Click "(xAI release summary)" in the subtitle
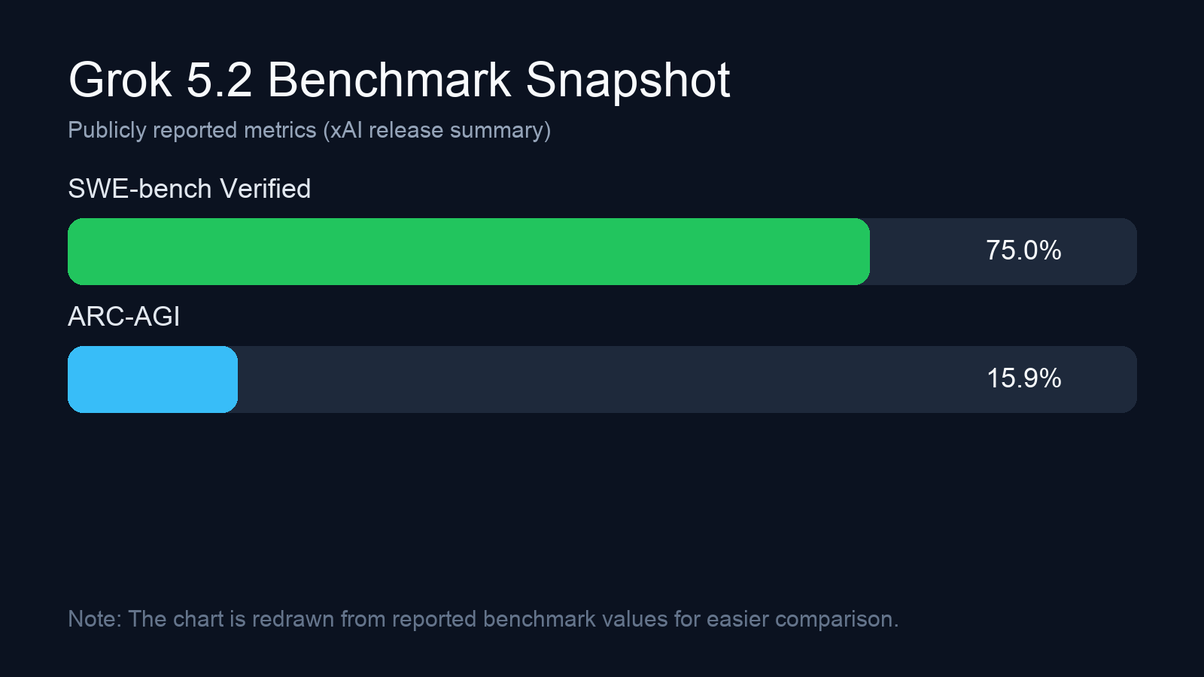The height and width of the screenshot is (677, 1204). (437, 130)
